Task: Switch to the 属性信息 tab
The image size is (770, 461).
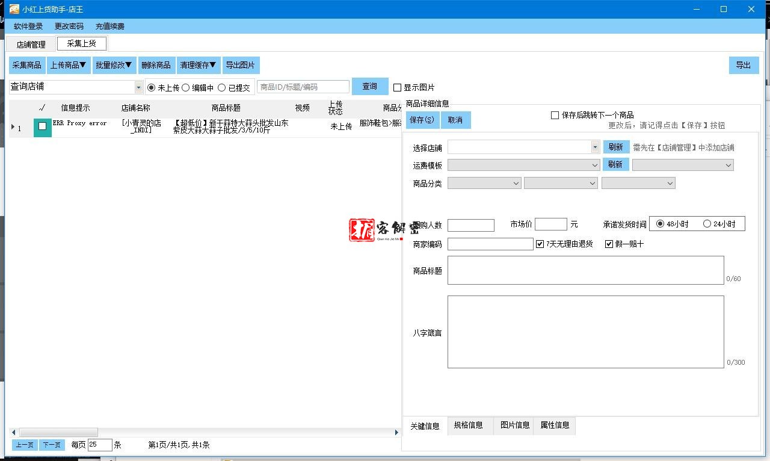Action: pos(555,425)
